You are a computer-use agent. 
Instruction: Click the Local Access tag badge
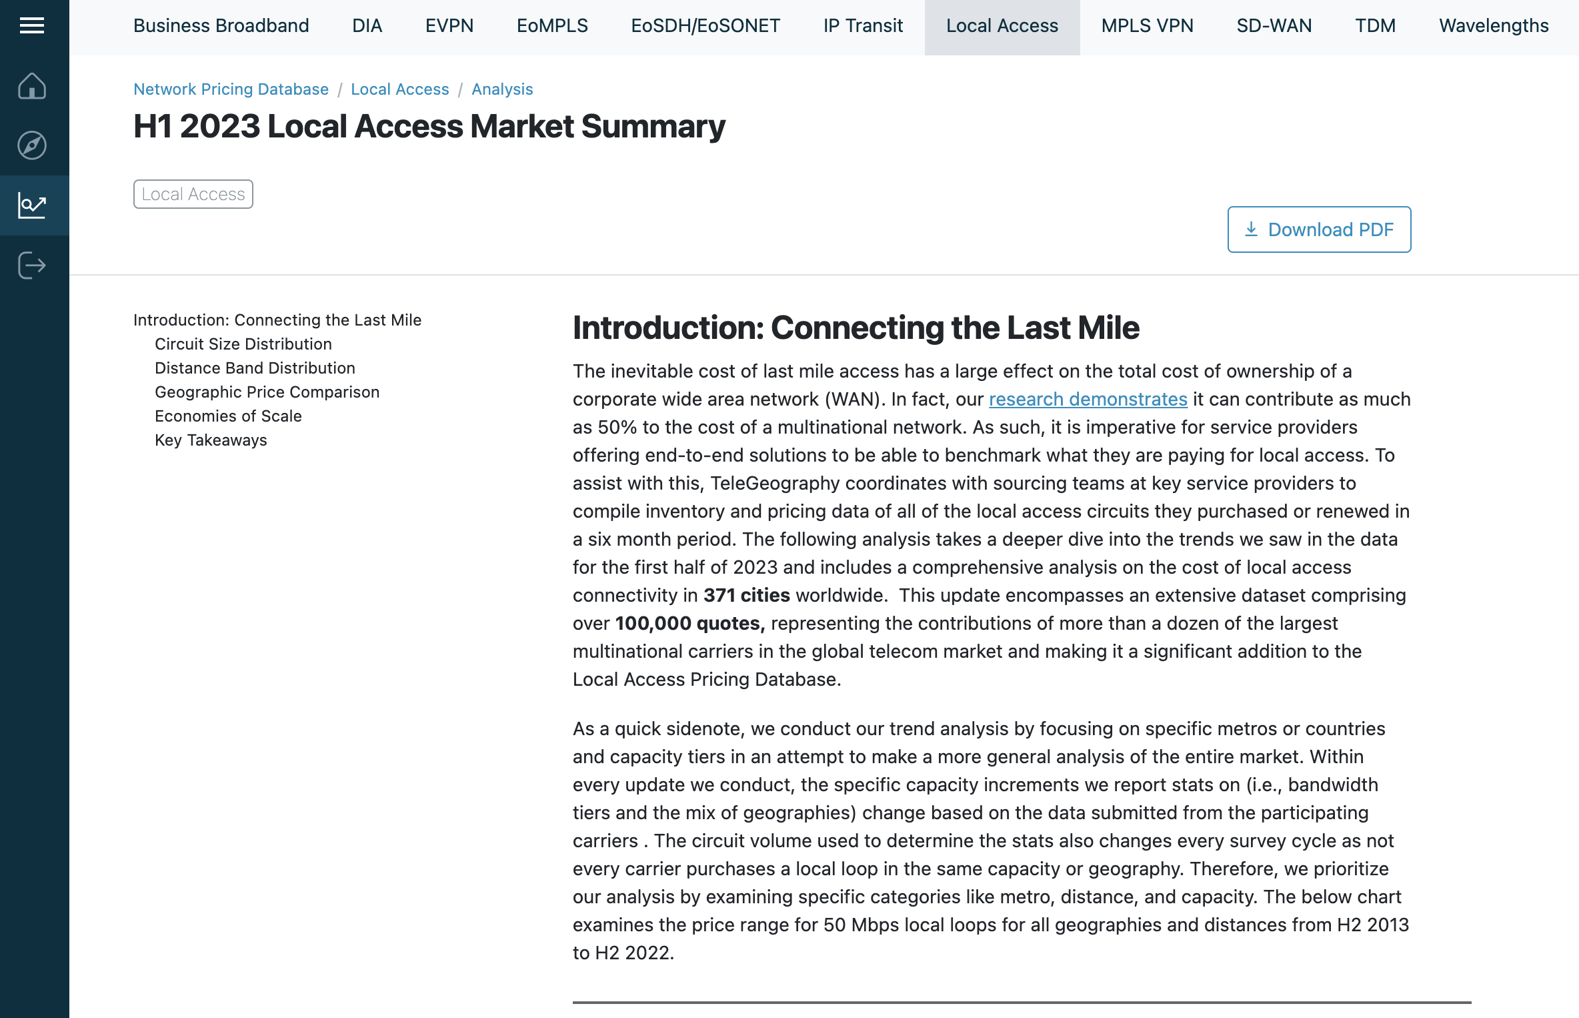(x=193, y=194)
